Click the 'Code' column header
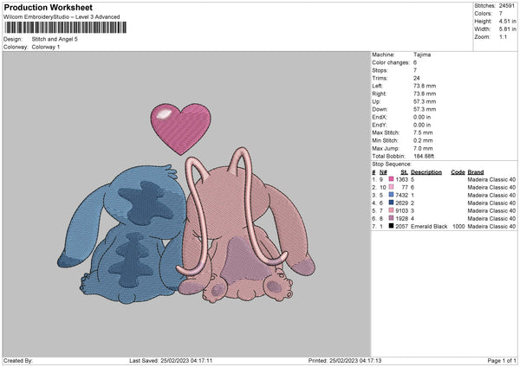Viewport: 520px width, 367px height. click(x=458, y=172)
